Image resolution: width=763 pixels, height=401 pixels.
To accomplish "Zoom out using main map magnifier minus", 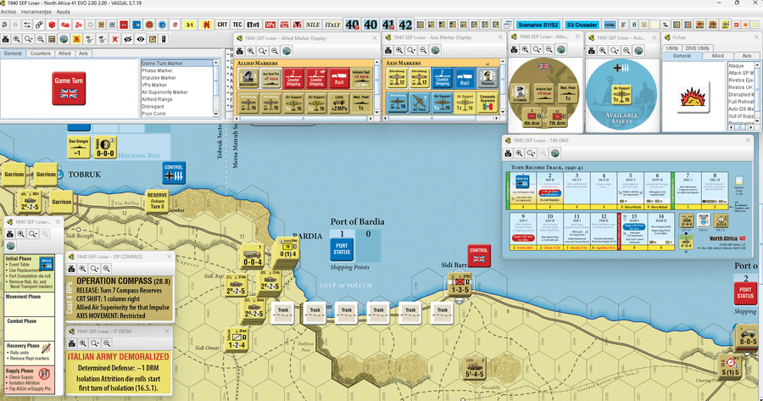I will pyautogui.click(x=41, y=39).
